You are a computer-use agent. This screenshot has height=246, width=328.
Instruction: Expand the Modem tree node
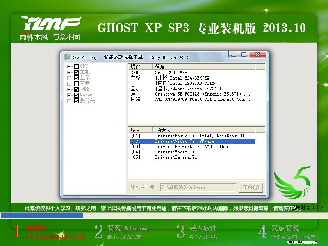[x=69, y=95]
